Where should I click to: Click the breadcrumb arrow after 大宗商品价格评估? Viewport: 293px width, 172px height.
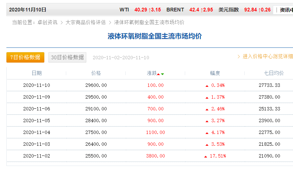tap(110, 23)
